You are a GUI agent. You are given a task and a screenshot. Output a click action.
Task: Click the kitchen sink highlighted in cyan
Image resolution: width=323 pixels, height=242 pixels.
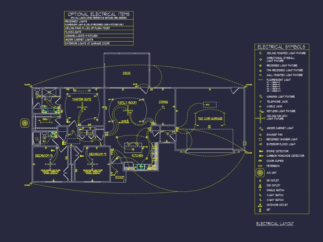point(140,167)
